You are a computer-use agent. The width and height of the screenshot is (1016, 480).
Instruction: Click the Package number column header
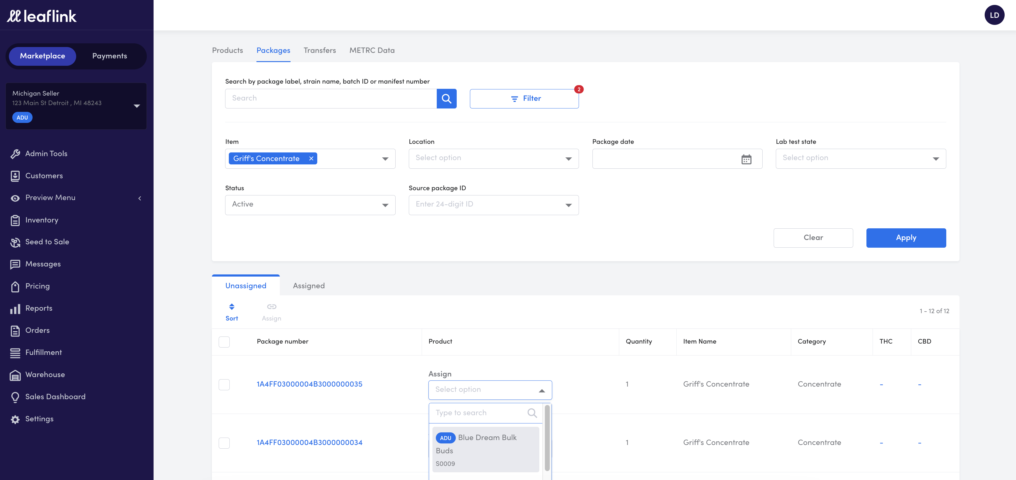pyautogui.click(x=282, y=341)
